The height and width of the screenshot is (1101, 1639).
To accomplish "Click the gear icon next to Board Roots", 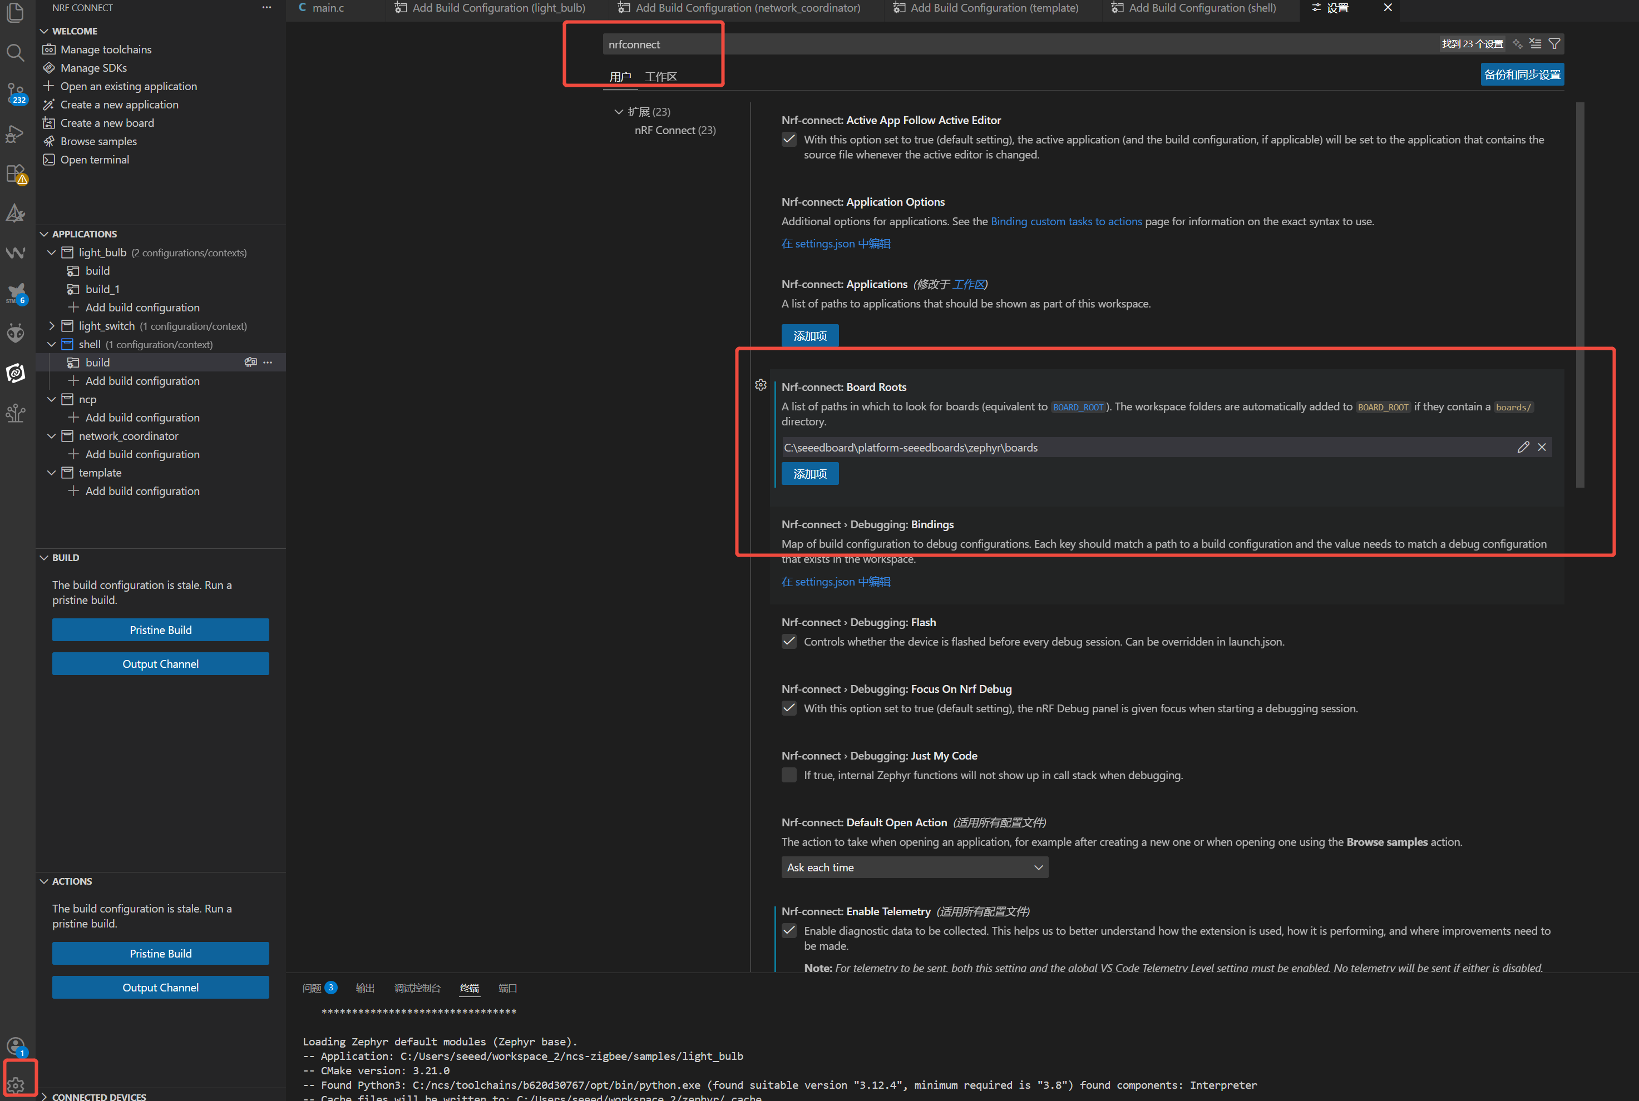I will pyautogui.click(x=760, y=385).
